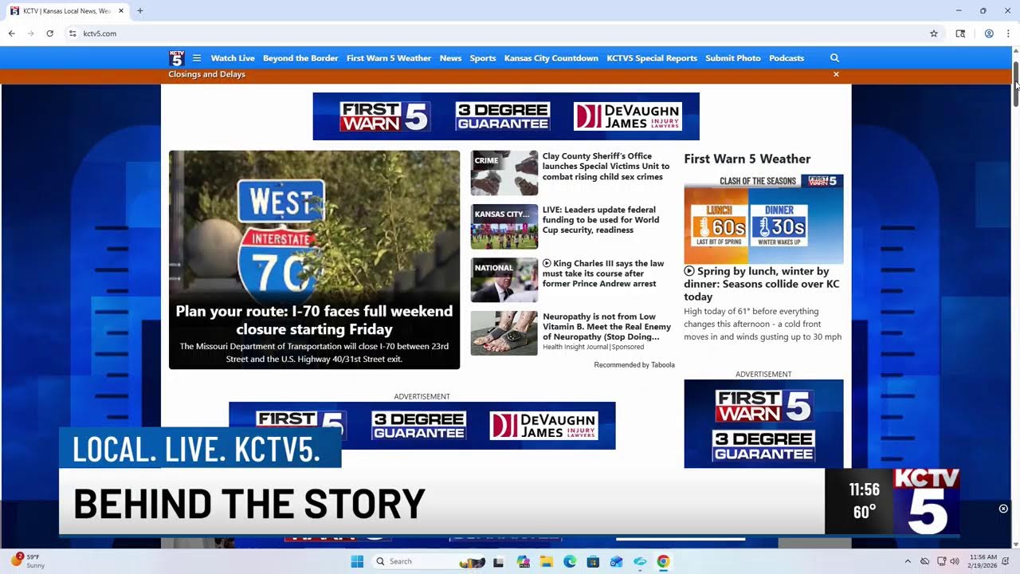The image size is (1020, 574).
Task: Click the KCTV5 logo in the site header
Action: pyautogui.click(x=177, y=58)
